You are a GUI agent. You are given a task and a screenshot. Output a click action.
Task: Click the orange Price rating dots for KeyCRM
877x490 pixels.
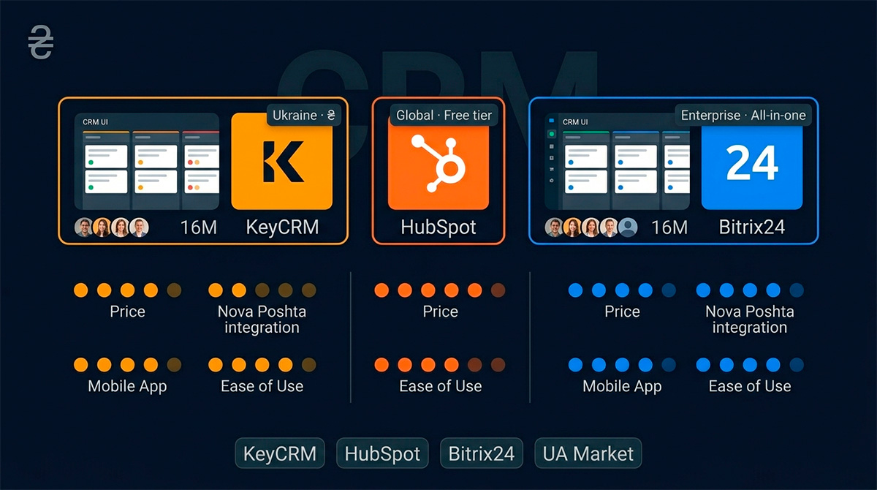(127, 290)
